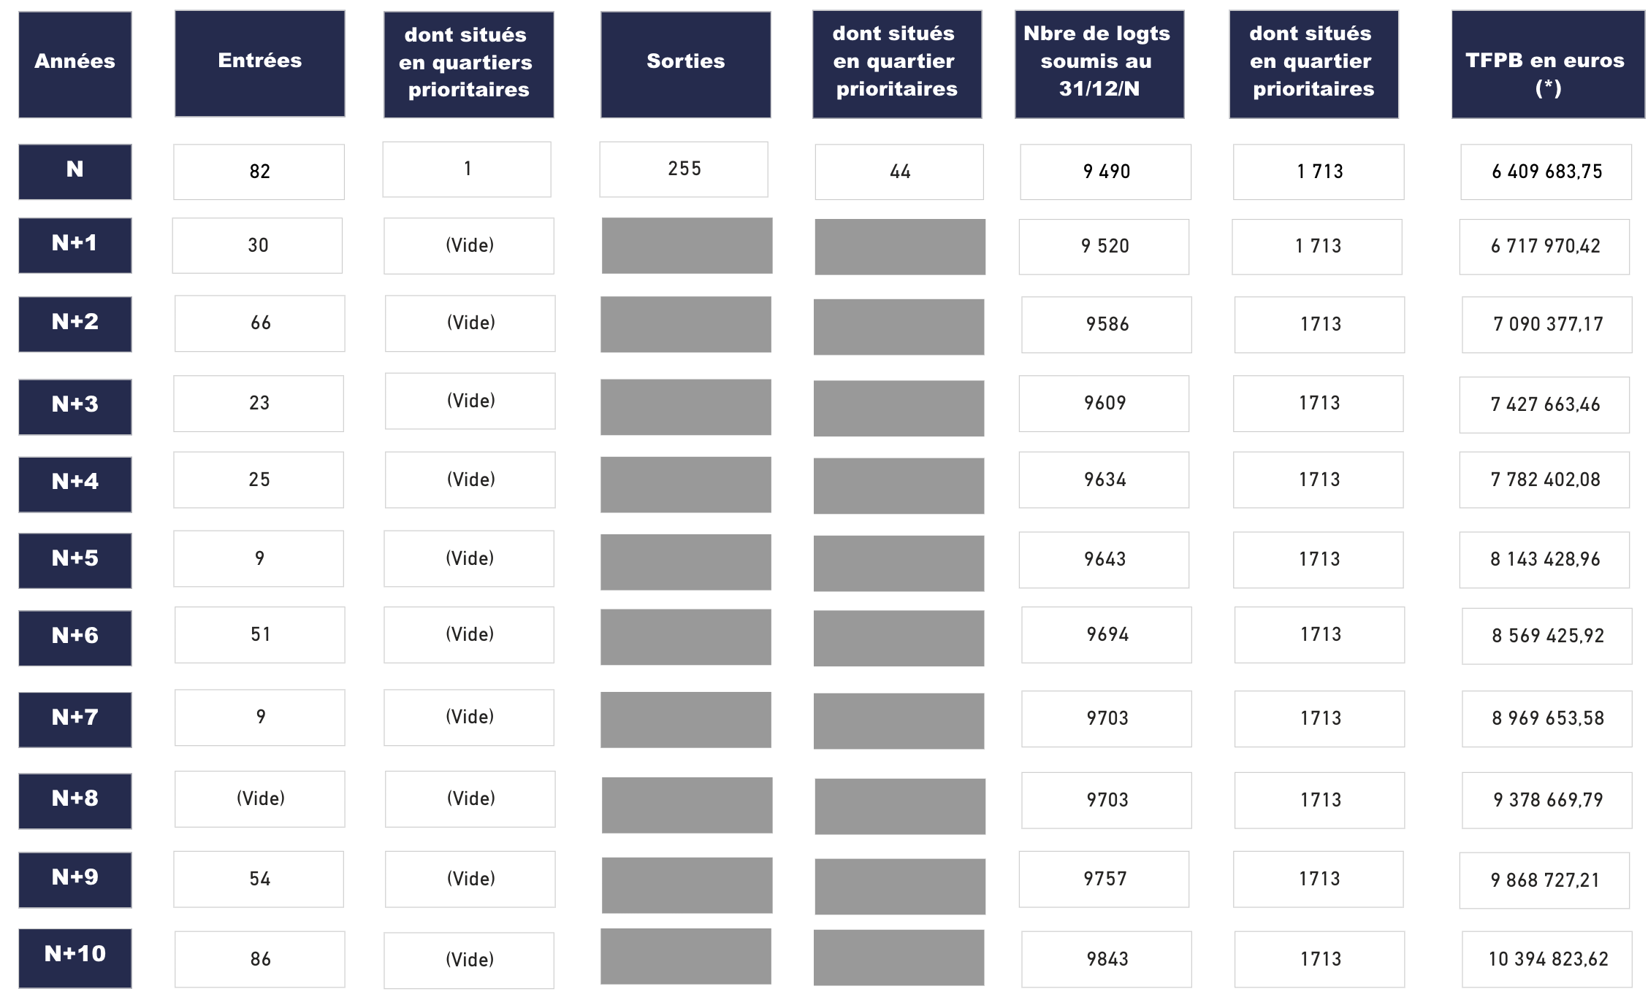The height and width of the screenshot is (997, 1648).
Task: Click the logements field showing 9843
Action: click(1106, 959)
